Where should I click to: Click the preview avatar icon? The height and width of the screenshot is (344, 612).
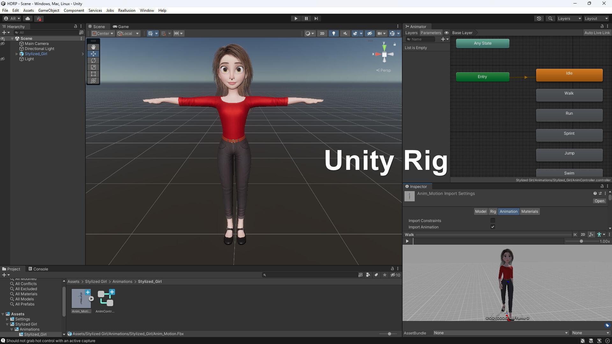point(599,234)
